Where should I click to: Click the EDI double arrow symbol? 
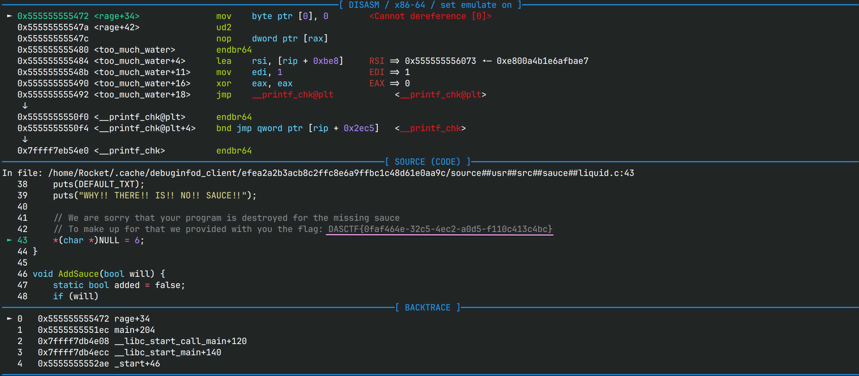[x=394, y=72]
